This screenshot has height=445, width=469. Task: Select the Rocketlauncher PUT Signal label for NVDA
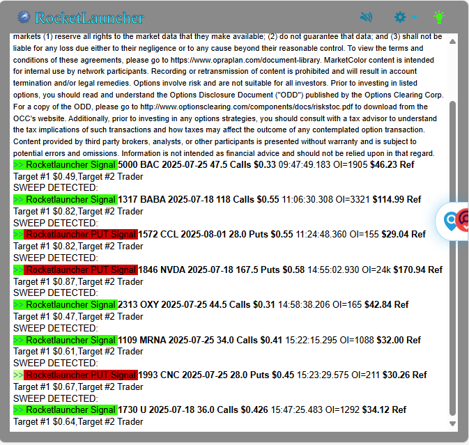click(x=81, y=270)
